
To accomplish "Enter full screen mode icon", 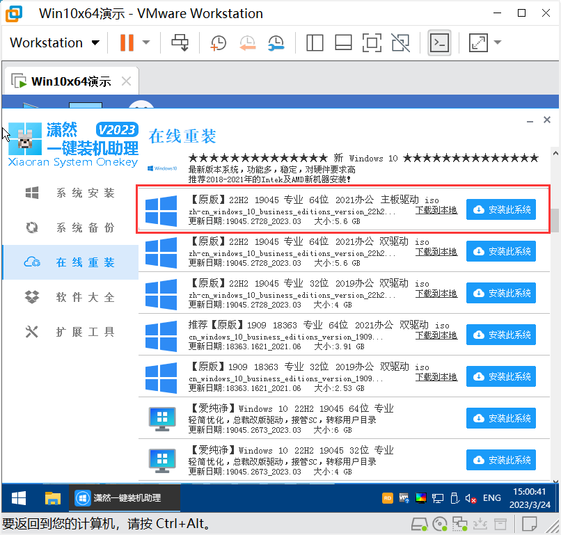I will point(372,42).
